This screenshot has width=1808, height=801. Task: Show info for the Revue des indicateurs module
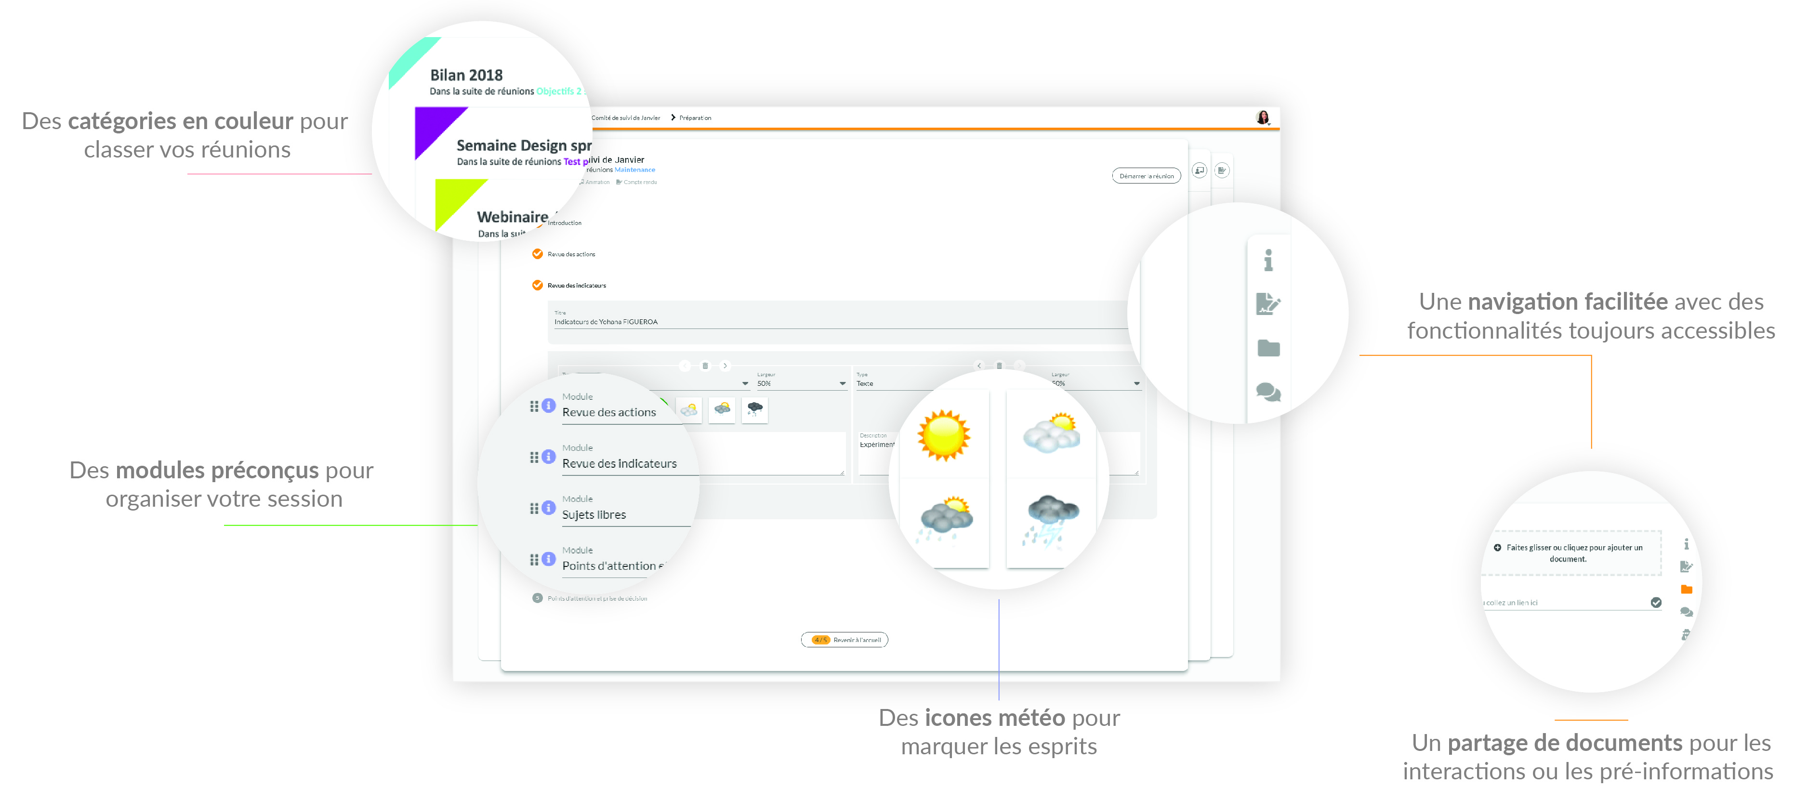click(x=549, y=457)
